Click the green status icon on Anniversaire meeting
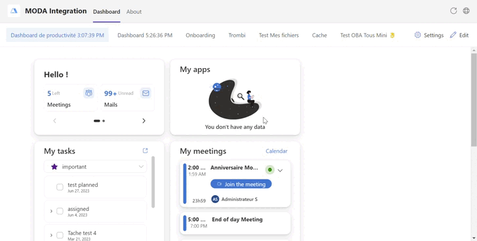This screenshot has width=477, height=241. (270, 170)
